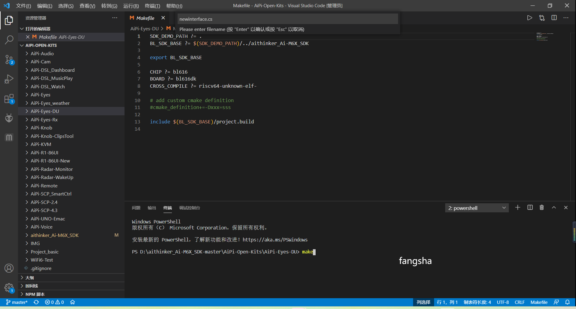Click AiPi-Eyes-DU breadcrumb segment
Screen dimensions: 576x309
click(144, 29)
